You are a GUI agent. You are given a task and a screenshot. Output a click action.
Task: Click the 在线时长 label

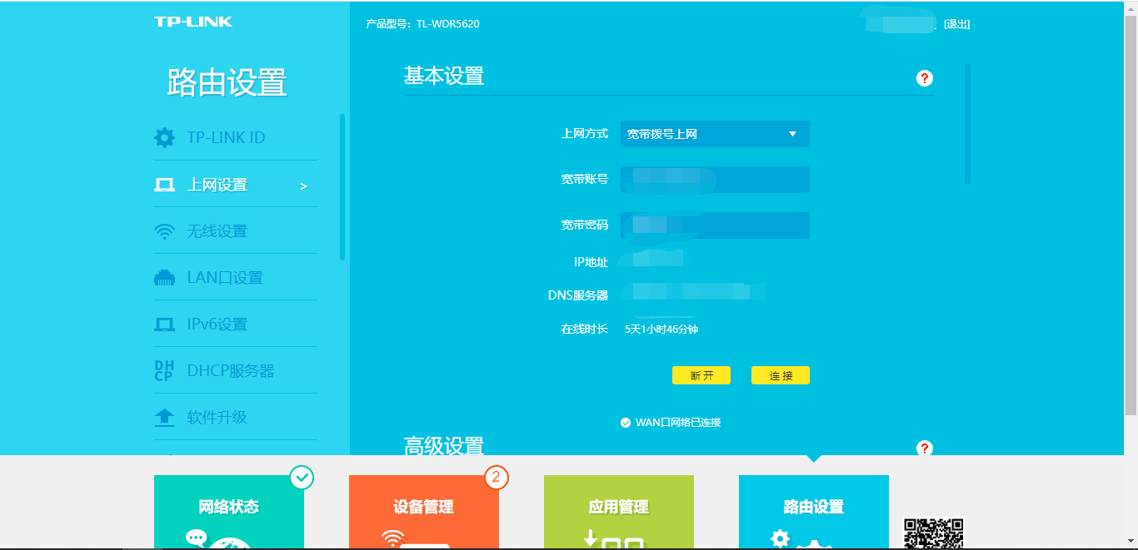pyautogui.click(x=585, y=330)
